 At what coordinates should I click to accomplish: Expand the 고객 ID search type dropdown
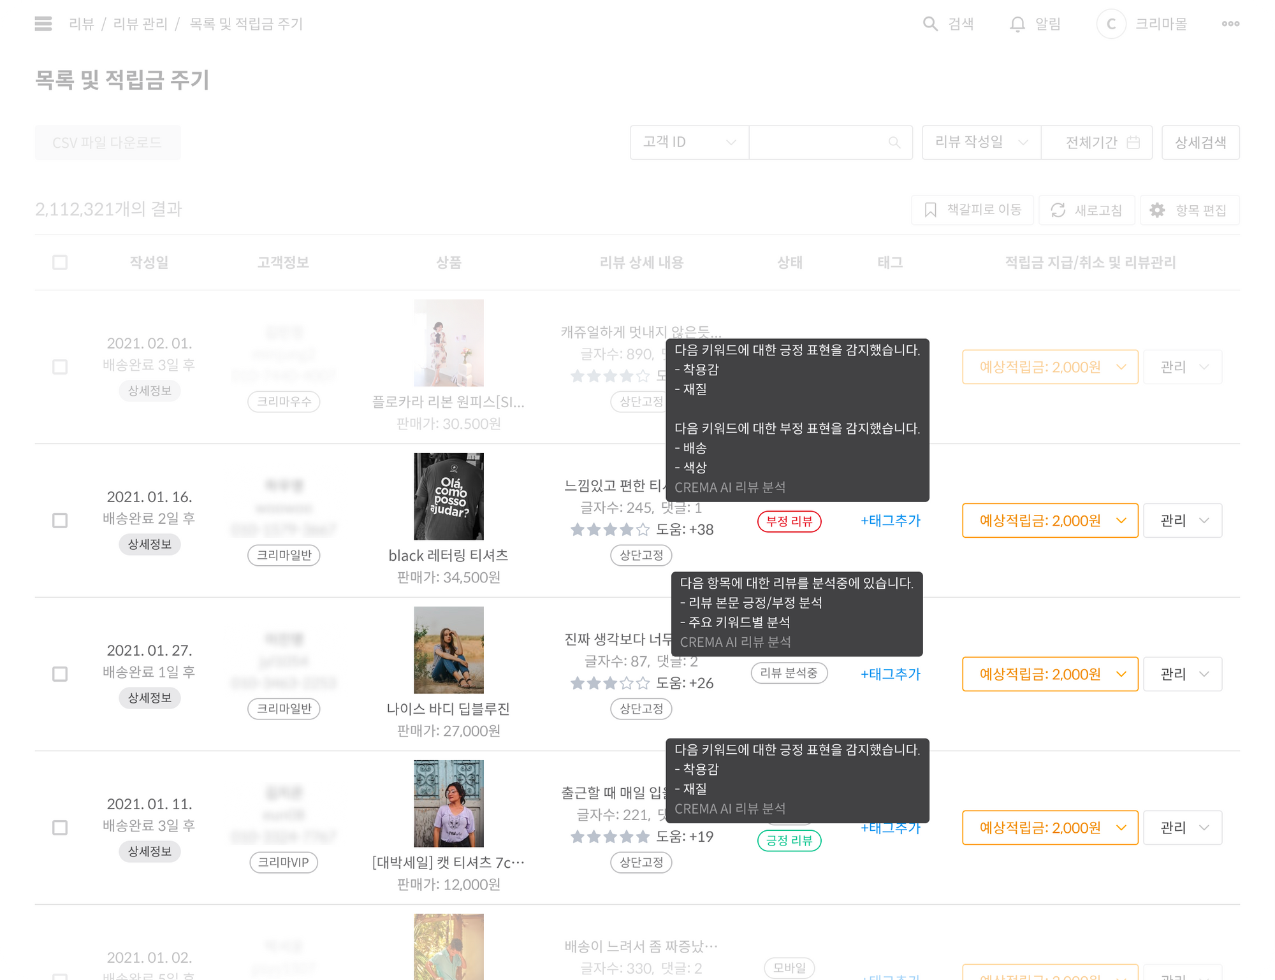click(x=689, y=142)
